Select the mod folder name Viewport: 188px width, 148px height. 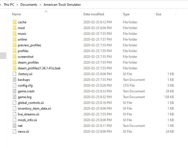(x=21, y=28)
